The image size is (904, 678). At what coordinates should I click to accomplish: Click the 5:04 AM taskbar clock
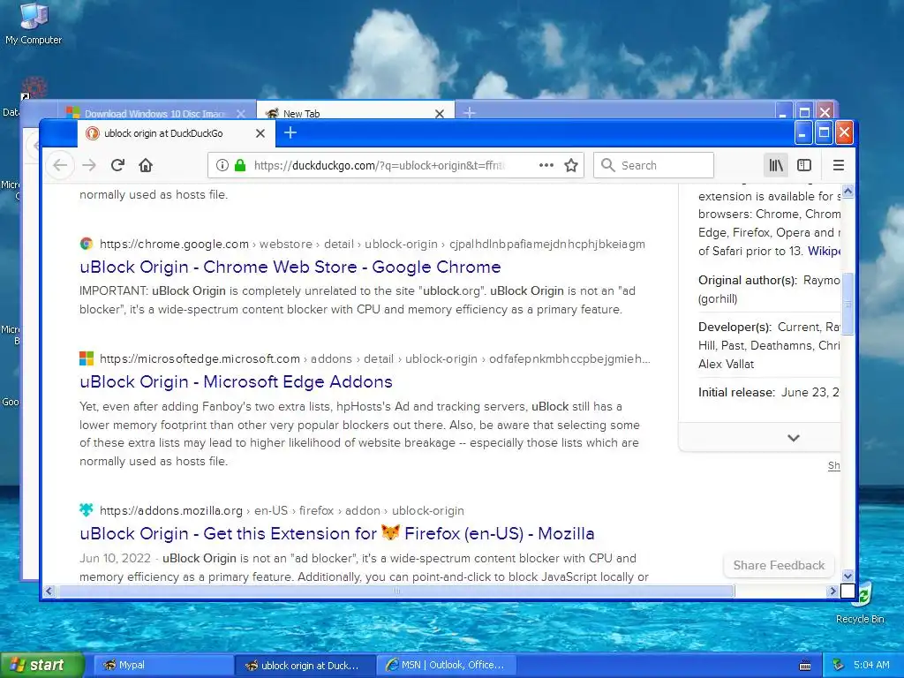[871, 665]
